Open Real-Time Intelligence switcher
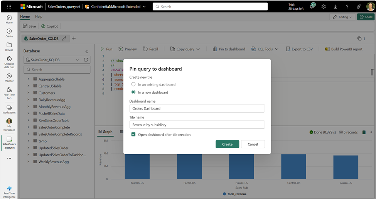Viewport: 376px width, 199px height. pos(9,192)
